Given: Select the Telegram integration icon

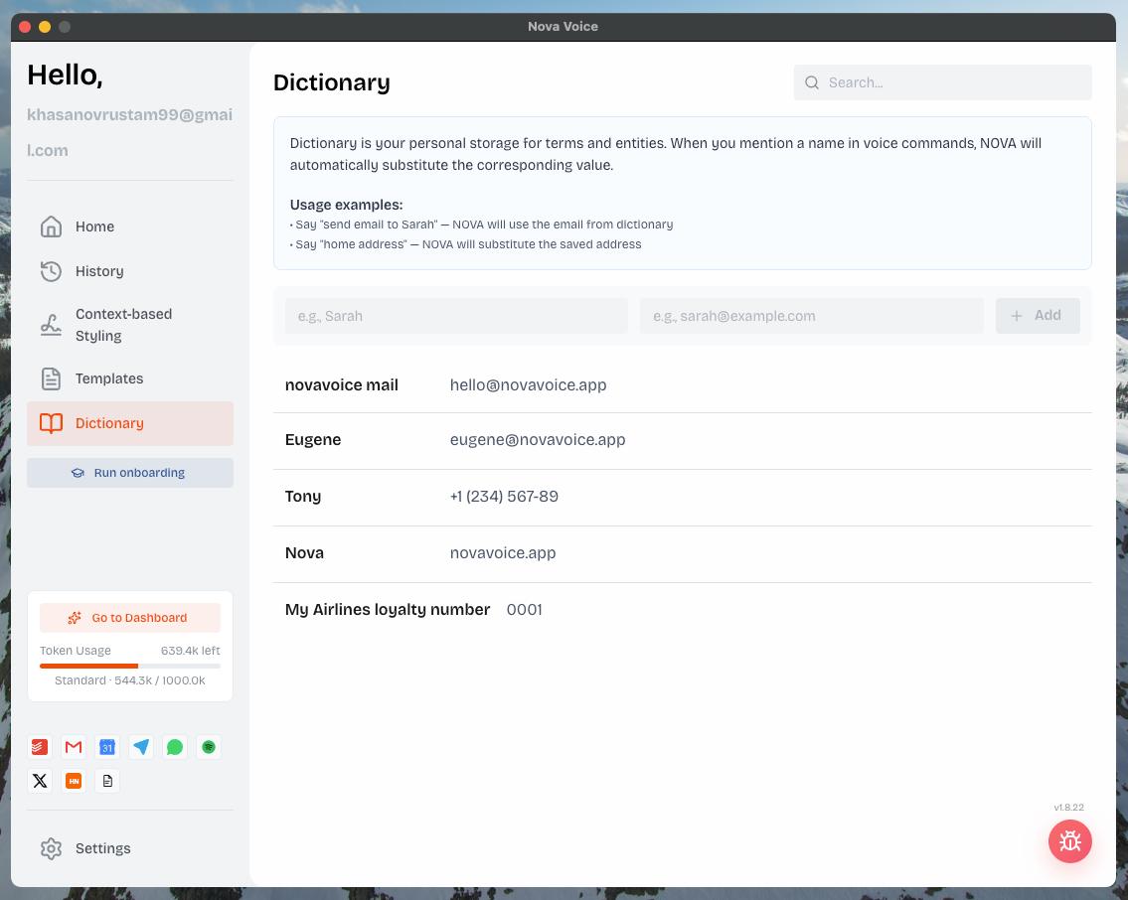Looking at the screenshot, I should (141, 747).
